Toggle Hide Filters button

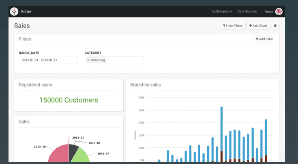(x=232, y=26)
